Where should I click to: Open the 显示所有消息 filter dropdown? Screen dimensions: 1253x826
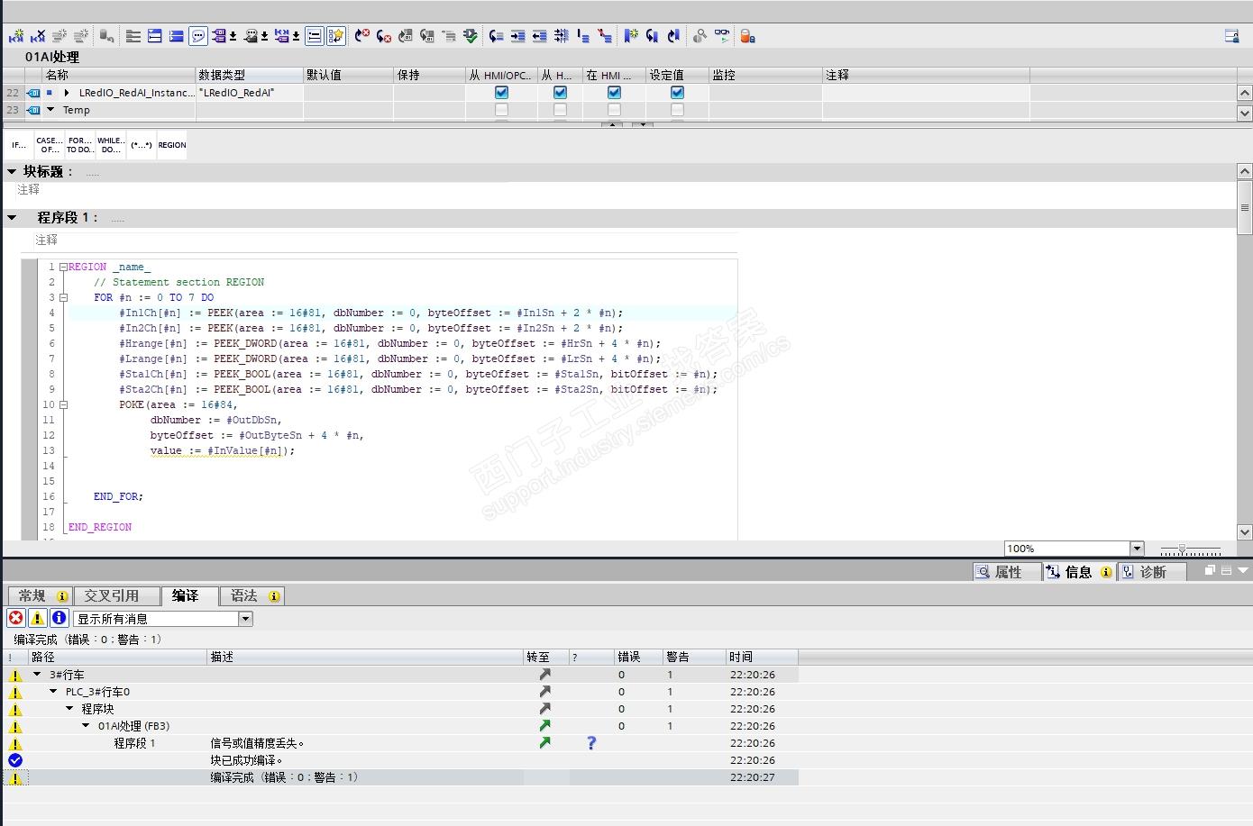pyautogui.click(x=245, y=619)
